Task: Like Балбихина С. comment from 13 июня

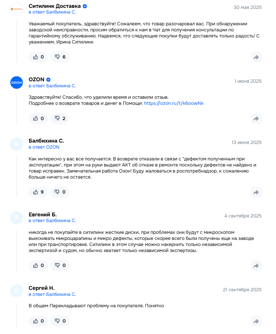Action: tap(38, 192)
